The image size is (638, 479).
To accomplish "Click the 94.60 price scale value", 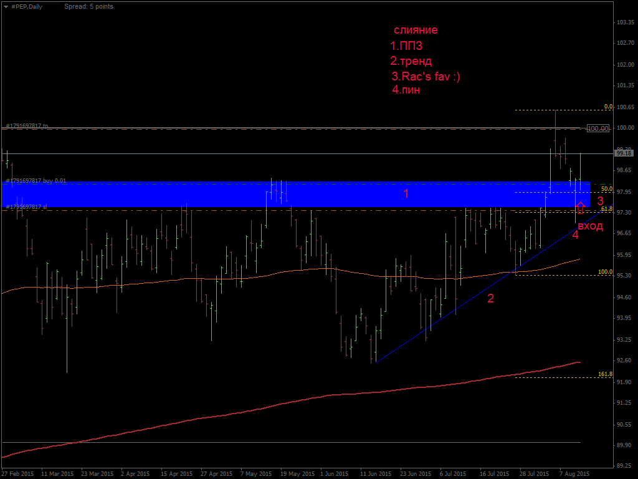I will tap(624, 298).
